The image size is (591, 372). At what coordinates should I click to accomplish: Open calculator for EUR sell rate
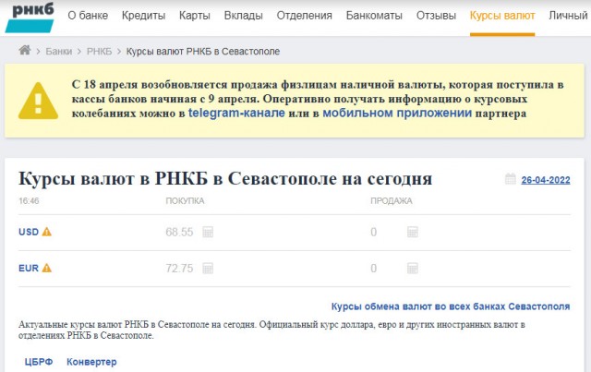pyautogui.click(x=413, y=269)
